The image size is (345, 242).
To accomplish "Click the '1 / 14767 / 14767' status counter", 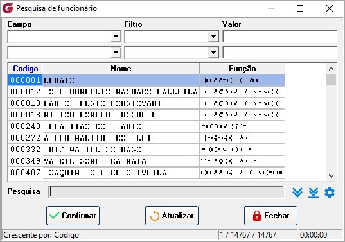I will [248, 235].
